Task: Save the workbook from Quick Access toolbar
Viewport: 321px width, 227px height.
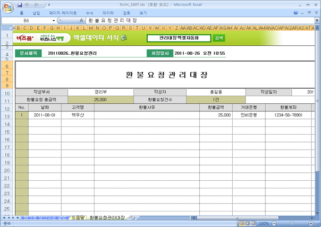Action: [20, 4]
